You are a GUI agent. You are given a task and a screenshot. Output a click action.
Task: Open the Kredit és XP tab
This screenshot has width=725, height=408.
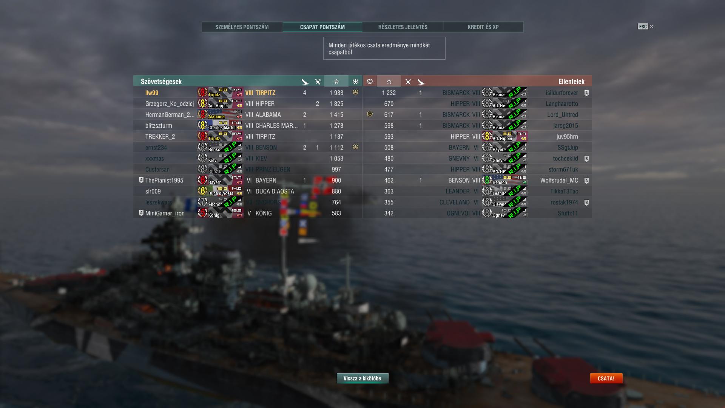click(483, 27)
